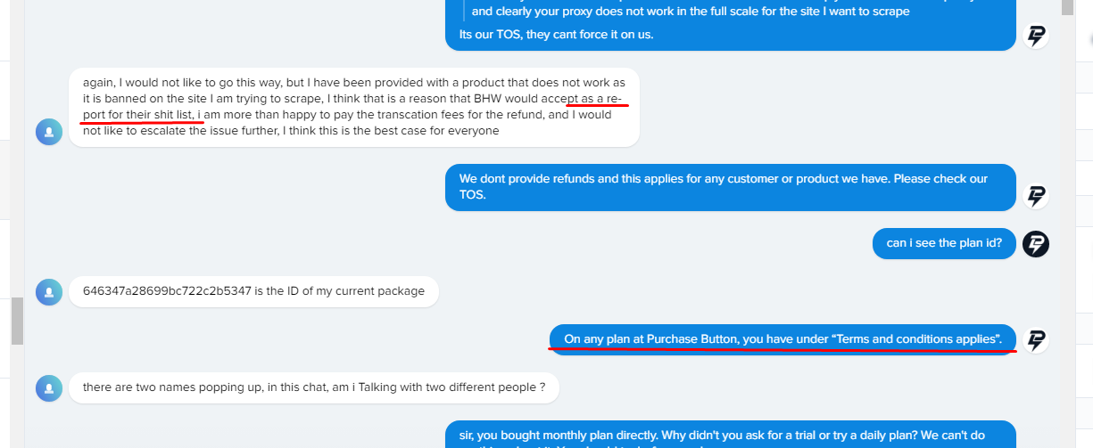The height and width of the screenshot is (448, 1093).
Task: Select the dark agent avatar beside "plan id" question
Action: 1036,243
